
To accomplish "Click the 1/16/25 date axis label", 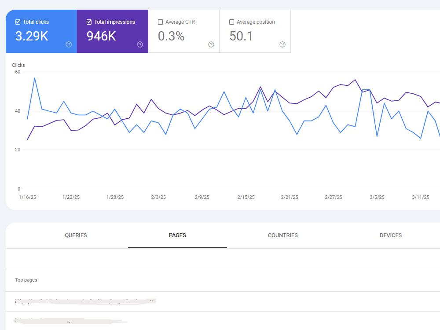I will 27,197.
